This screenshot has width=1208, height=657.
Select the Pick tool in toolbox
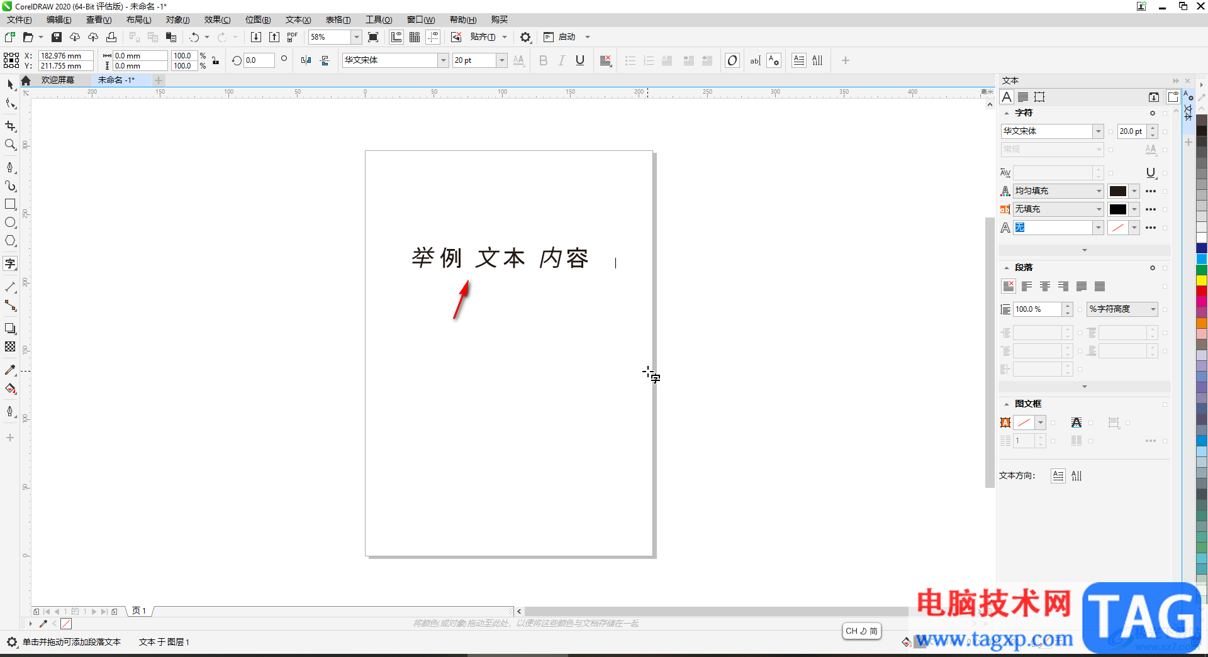(10, 84)
